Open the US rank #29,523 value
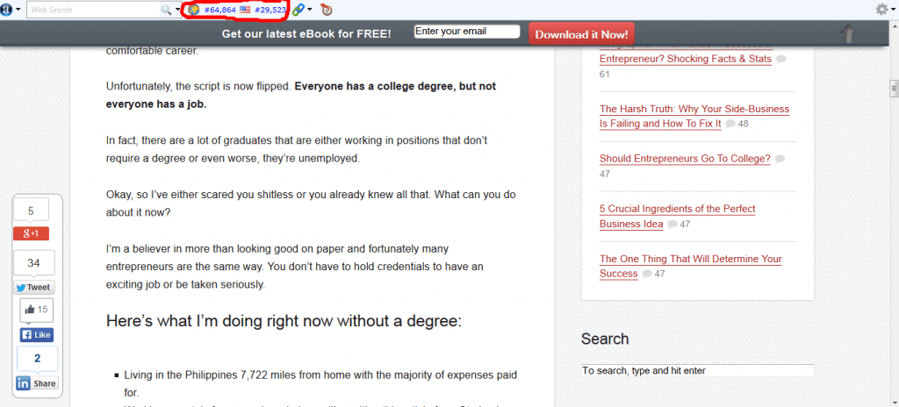Screen dimensions: 899x407 tap(270, 10)
